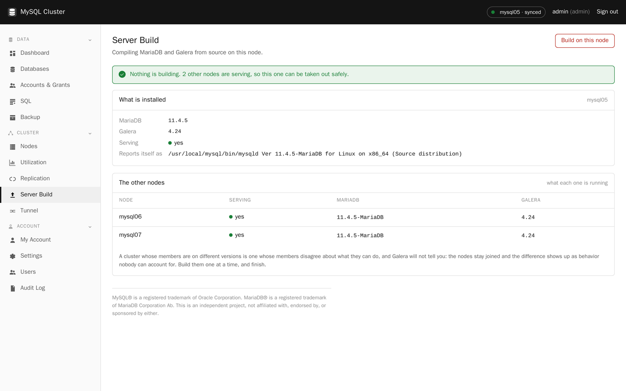Navigate to the SQL page
626x391 pixels.
(x=50, y=101)
